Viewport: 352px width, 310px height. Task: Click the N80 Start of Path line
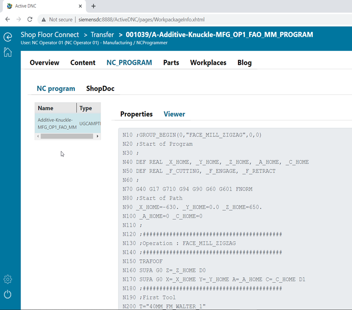[x=152, y=198]
